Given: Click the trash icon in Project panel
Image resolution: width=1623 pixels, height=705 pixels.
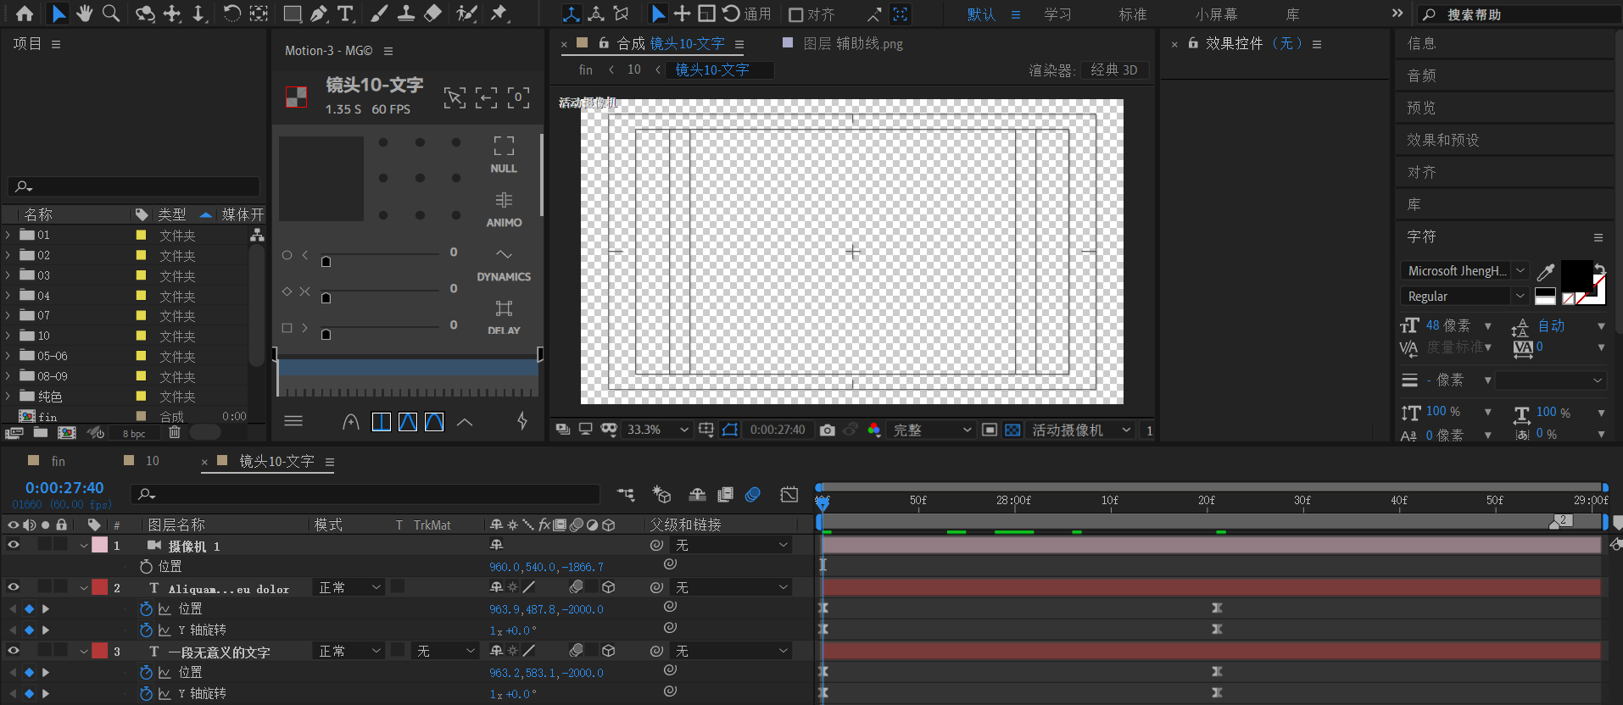Looking at the screenshot, I should [175, 432].
